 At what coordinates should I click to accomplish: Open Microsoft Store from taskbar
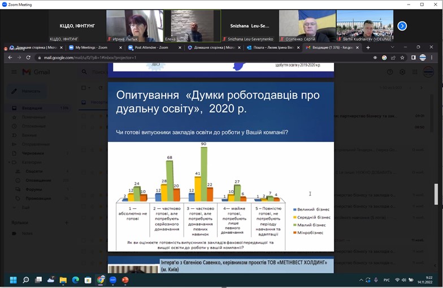point(88,280)
